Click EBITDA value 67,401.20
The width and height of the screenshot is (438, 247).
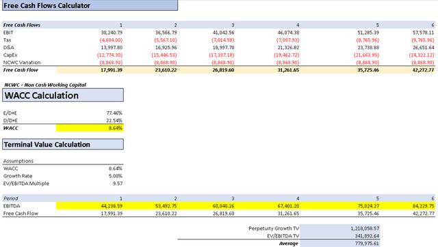tap(288, 206)
